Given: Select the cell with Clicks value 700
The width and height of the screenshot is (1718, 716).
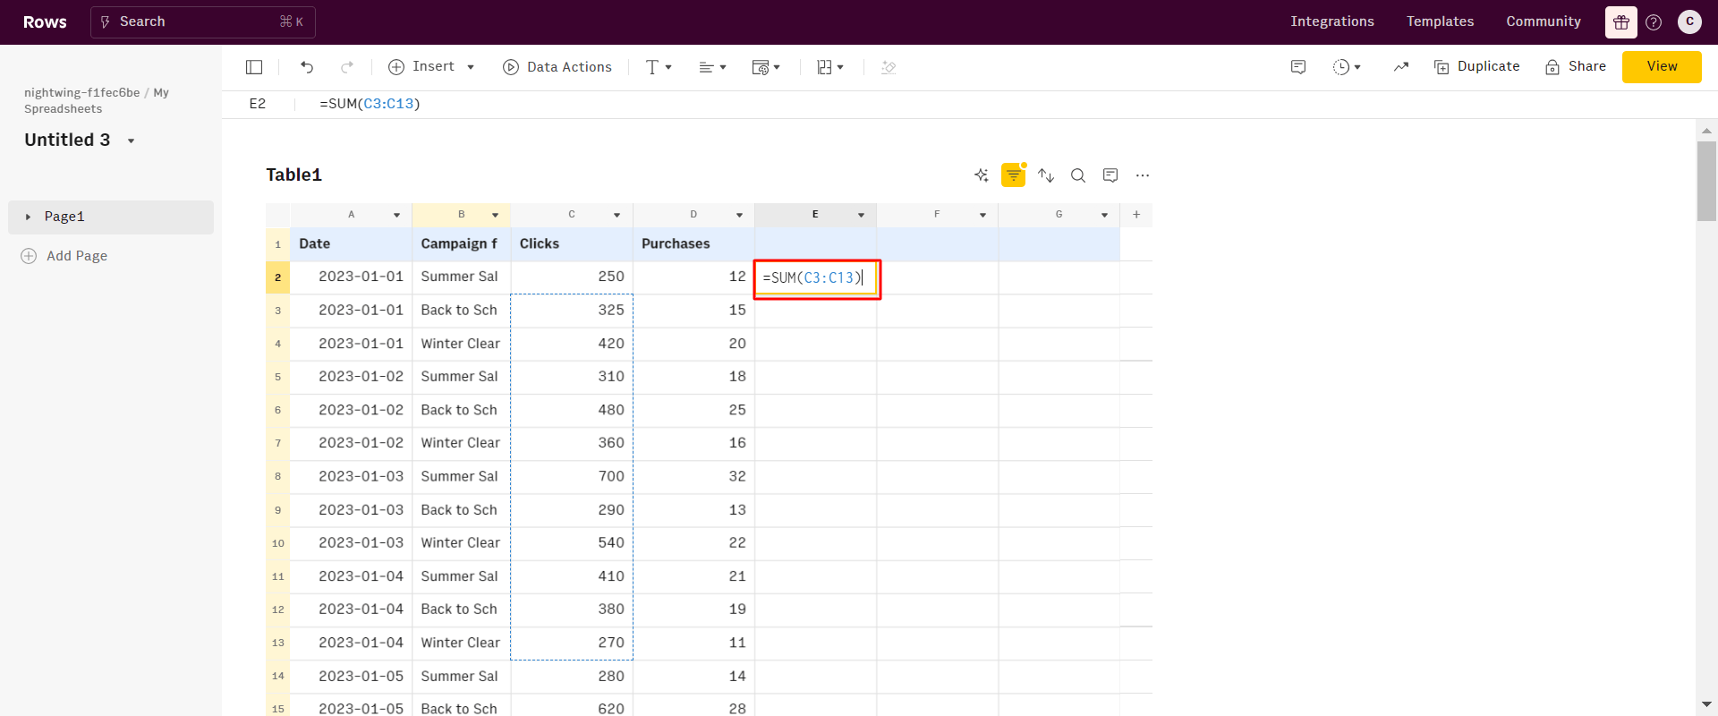Looking at the screenshot, I should [x=572, y=476].
